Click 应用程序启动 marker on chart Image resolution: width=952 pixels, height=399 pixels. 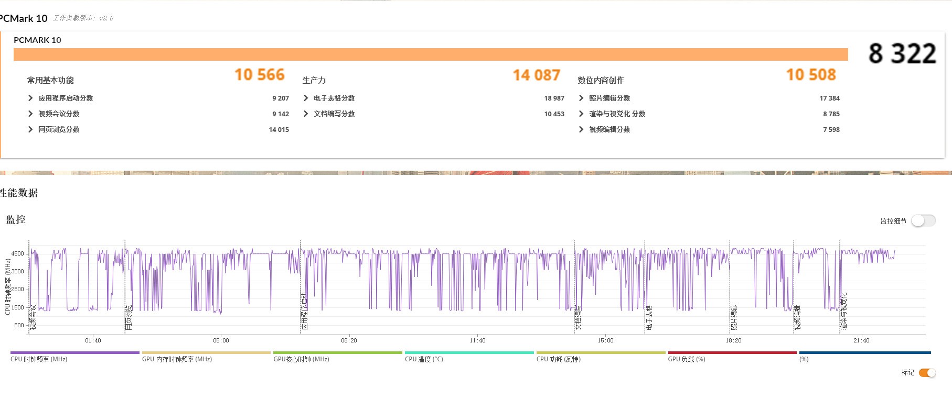tap(305, 311)
